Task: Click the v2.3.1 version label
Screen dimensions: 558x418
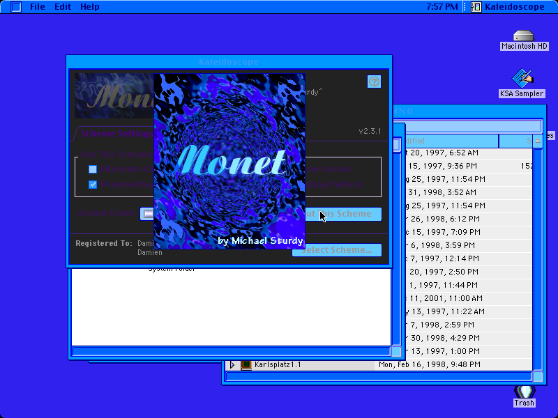Action: (x=370, y=131)
